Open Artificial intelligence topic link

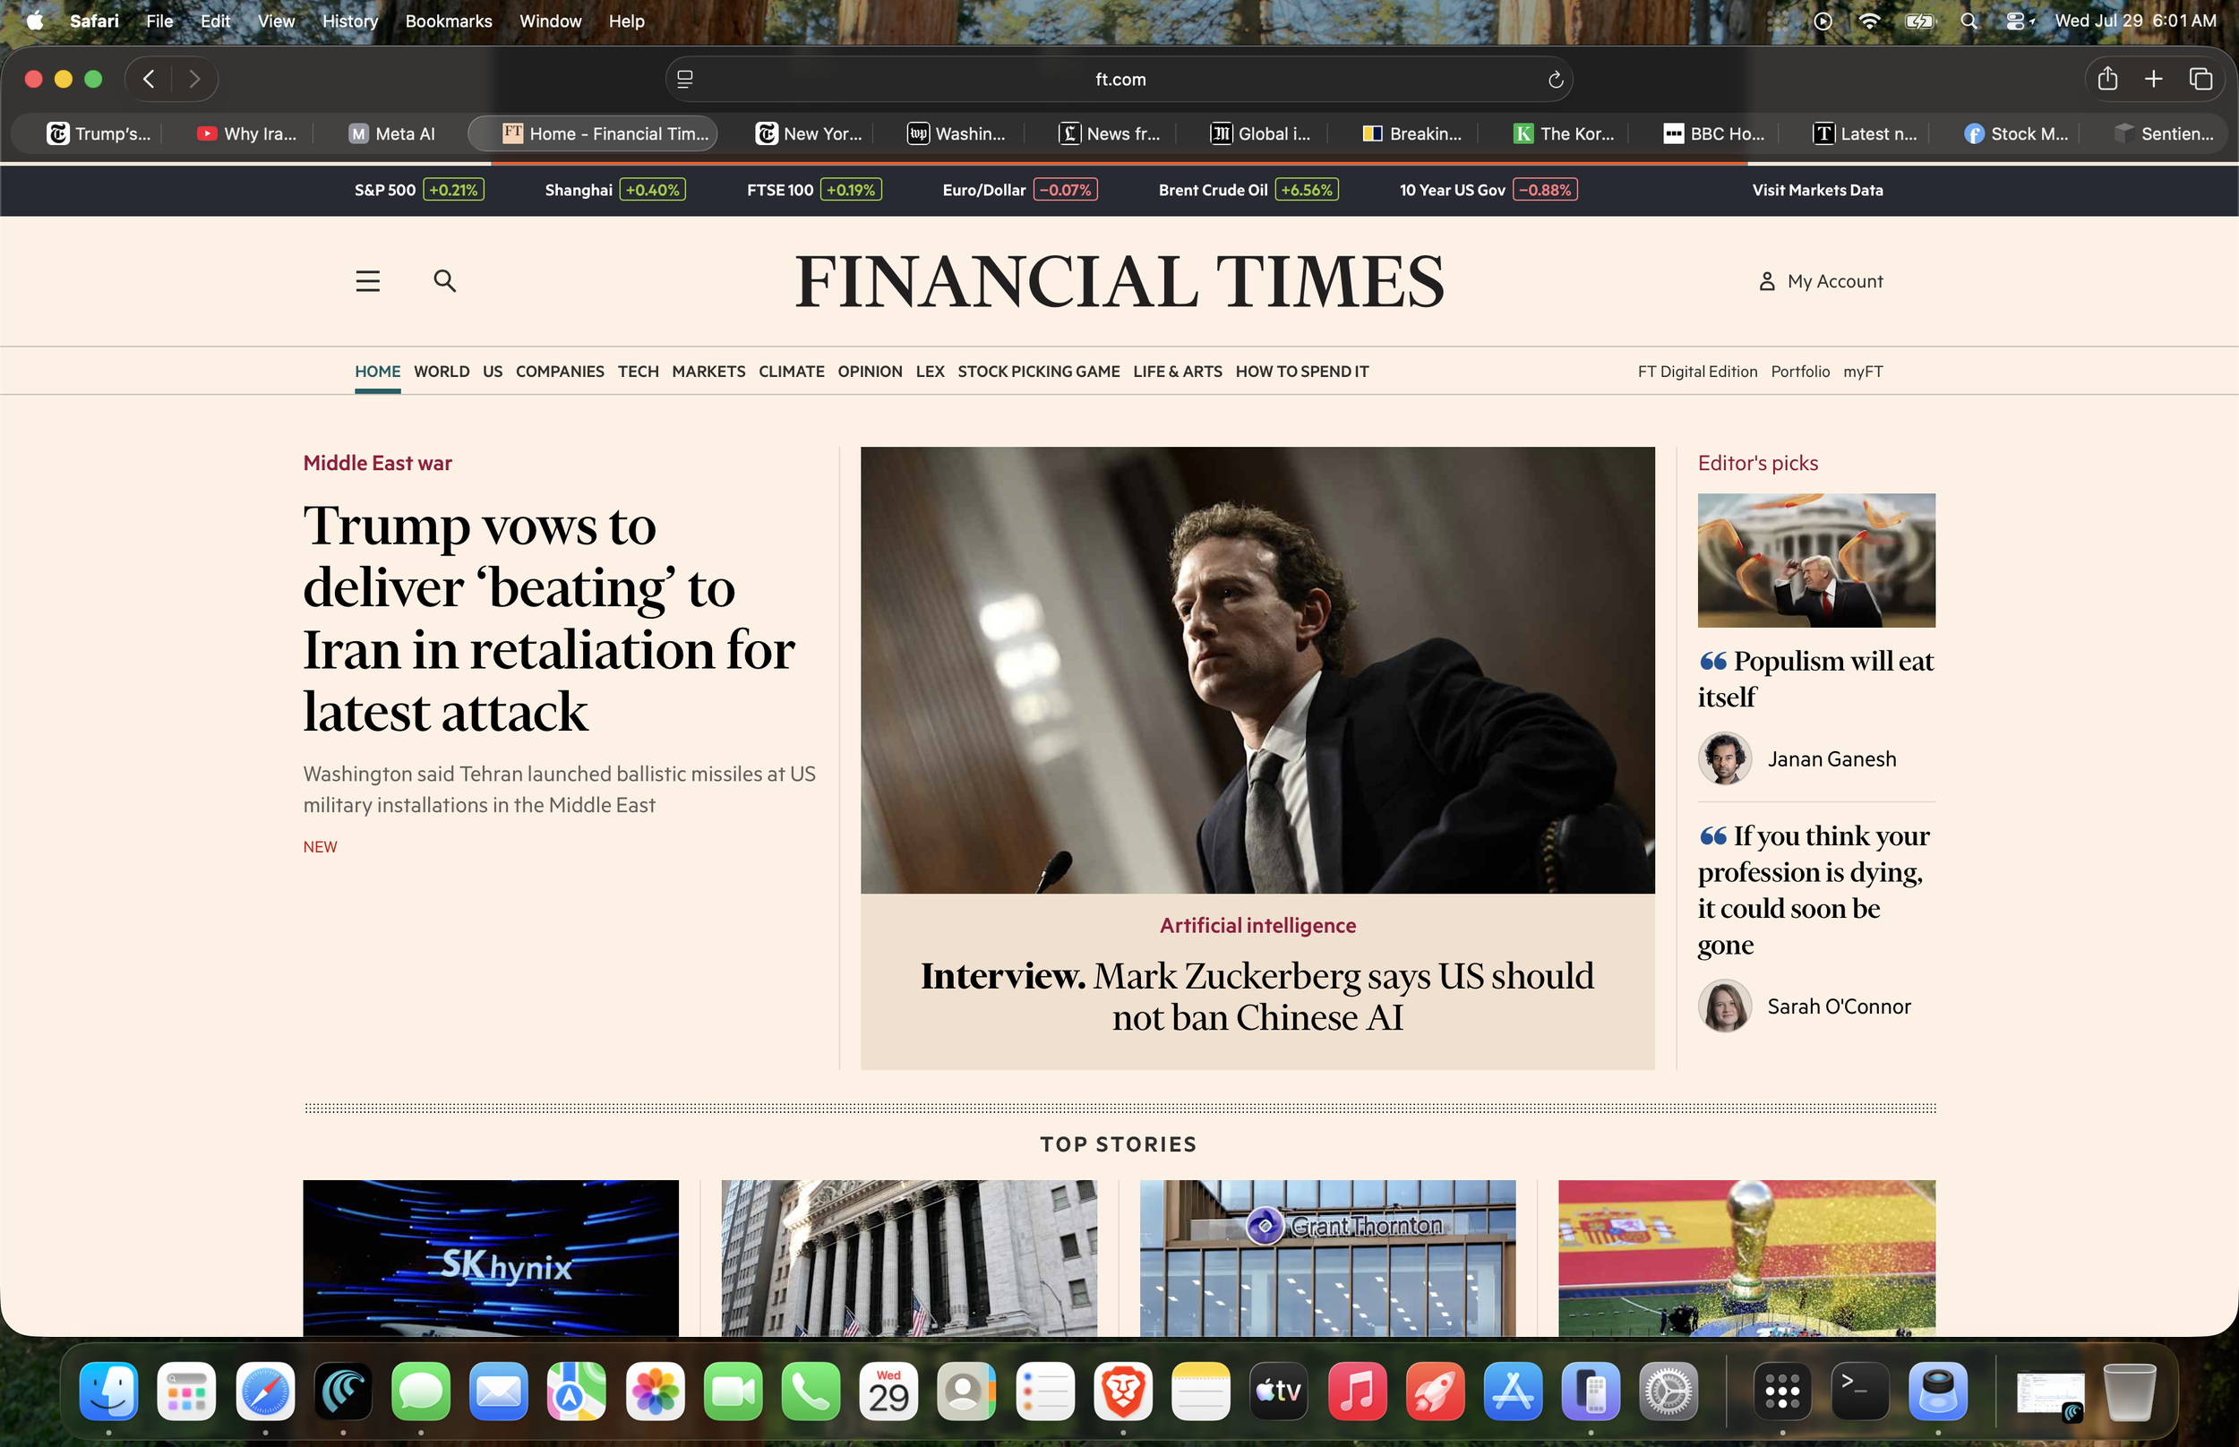[x=1257, y=926]
